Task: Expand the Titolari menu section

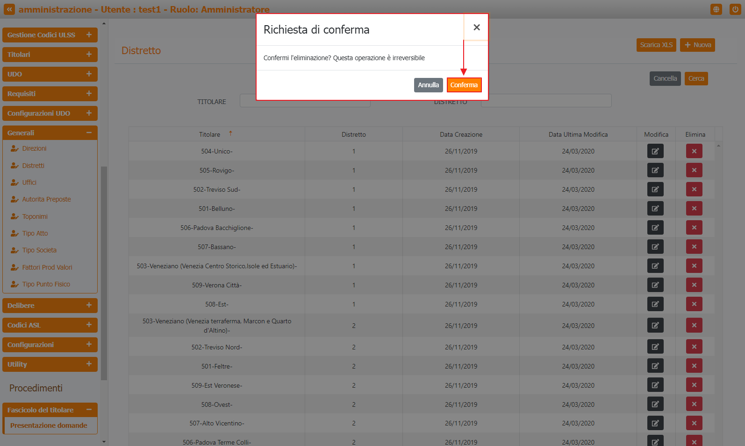Action: pyautogui.click(x=50, y=55)
